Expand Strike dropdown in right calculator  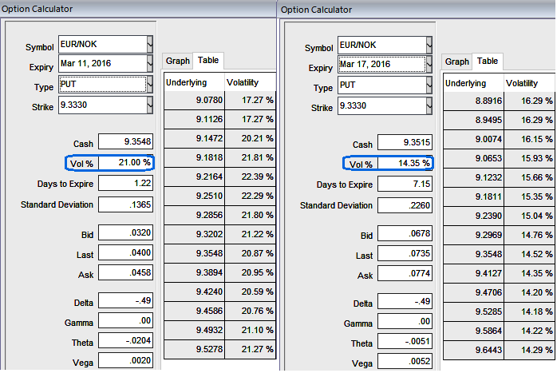tap(429, 105)
